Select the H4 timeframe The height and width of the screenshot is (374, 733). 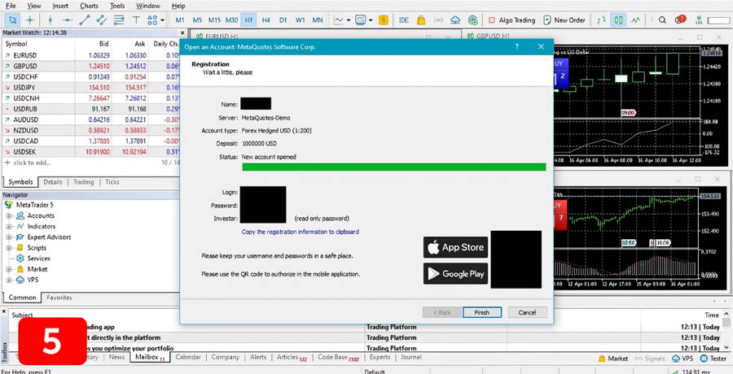(266, 20)
